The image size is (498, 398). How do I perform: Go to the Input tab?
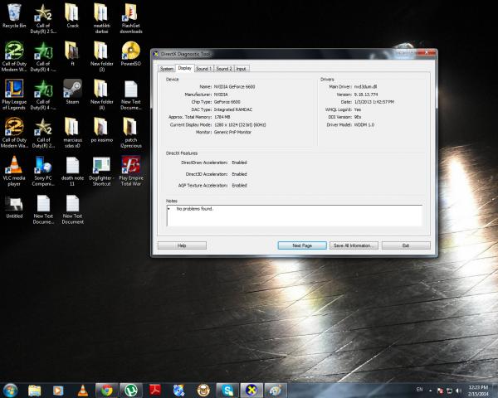242,68
